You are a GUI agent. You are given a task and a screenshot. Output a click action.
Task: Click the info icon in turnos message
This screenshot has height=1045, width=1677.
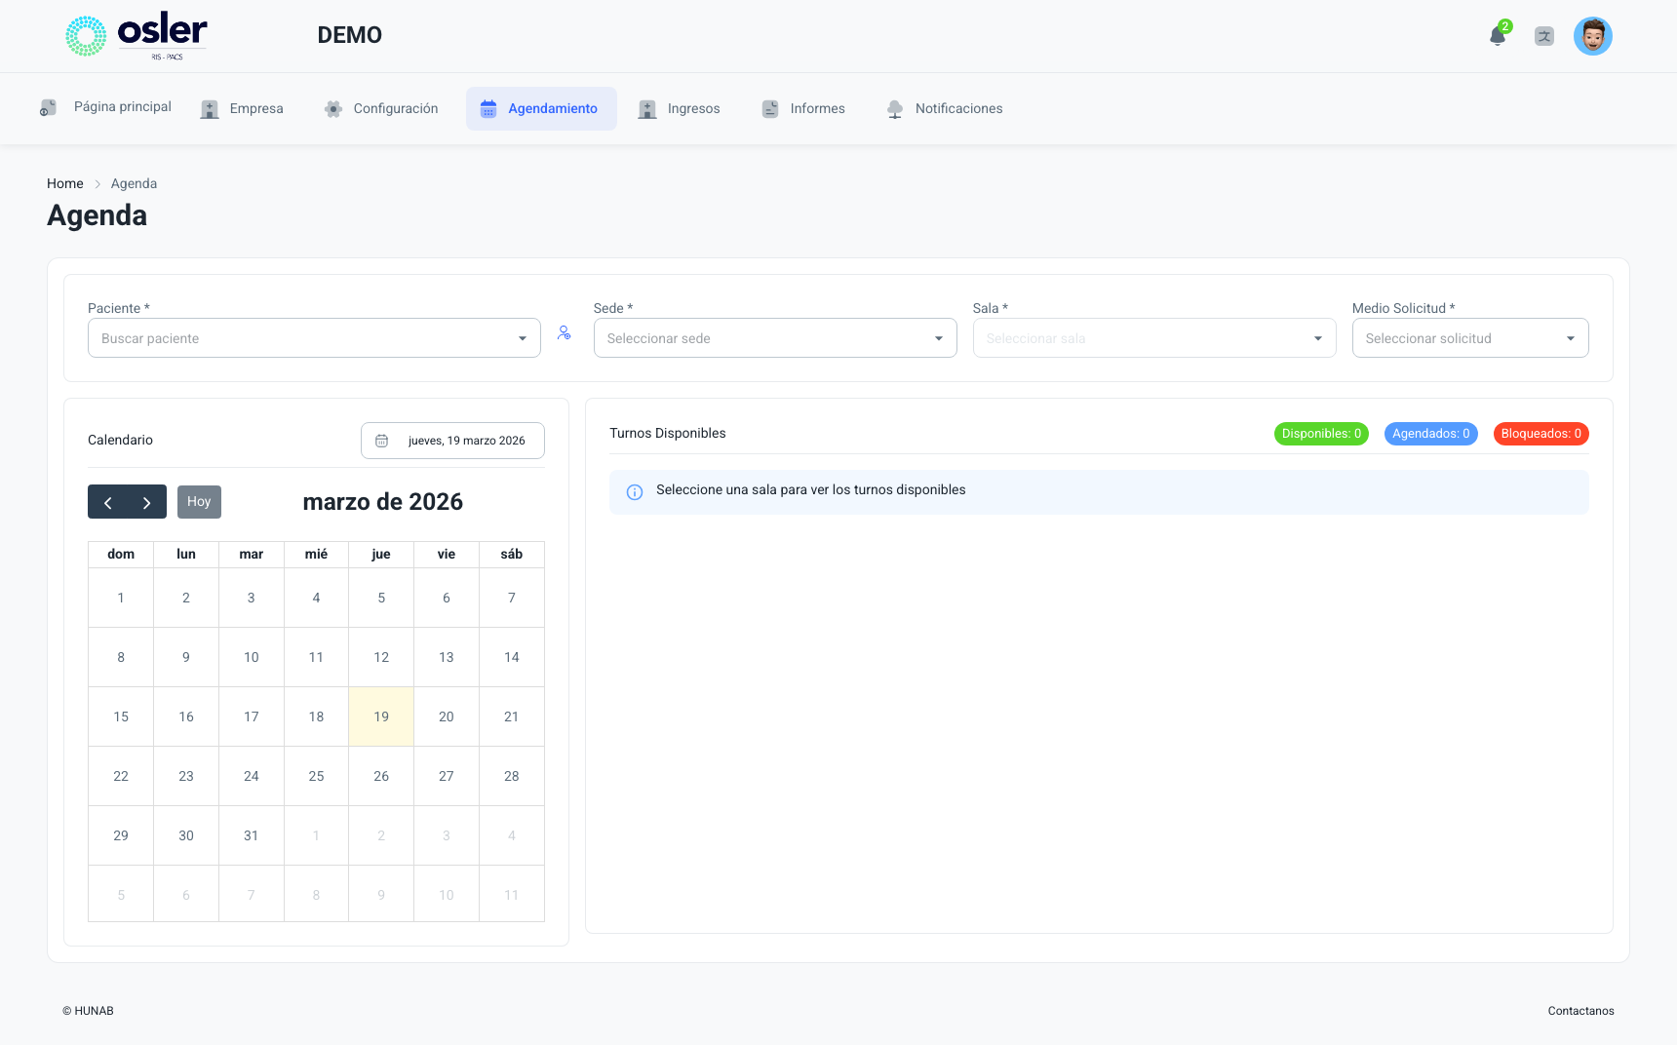coord(635,492)
